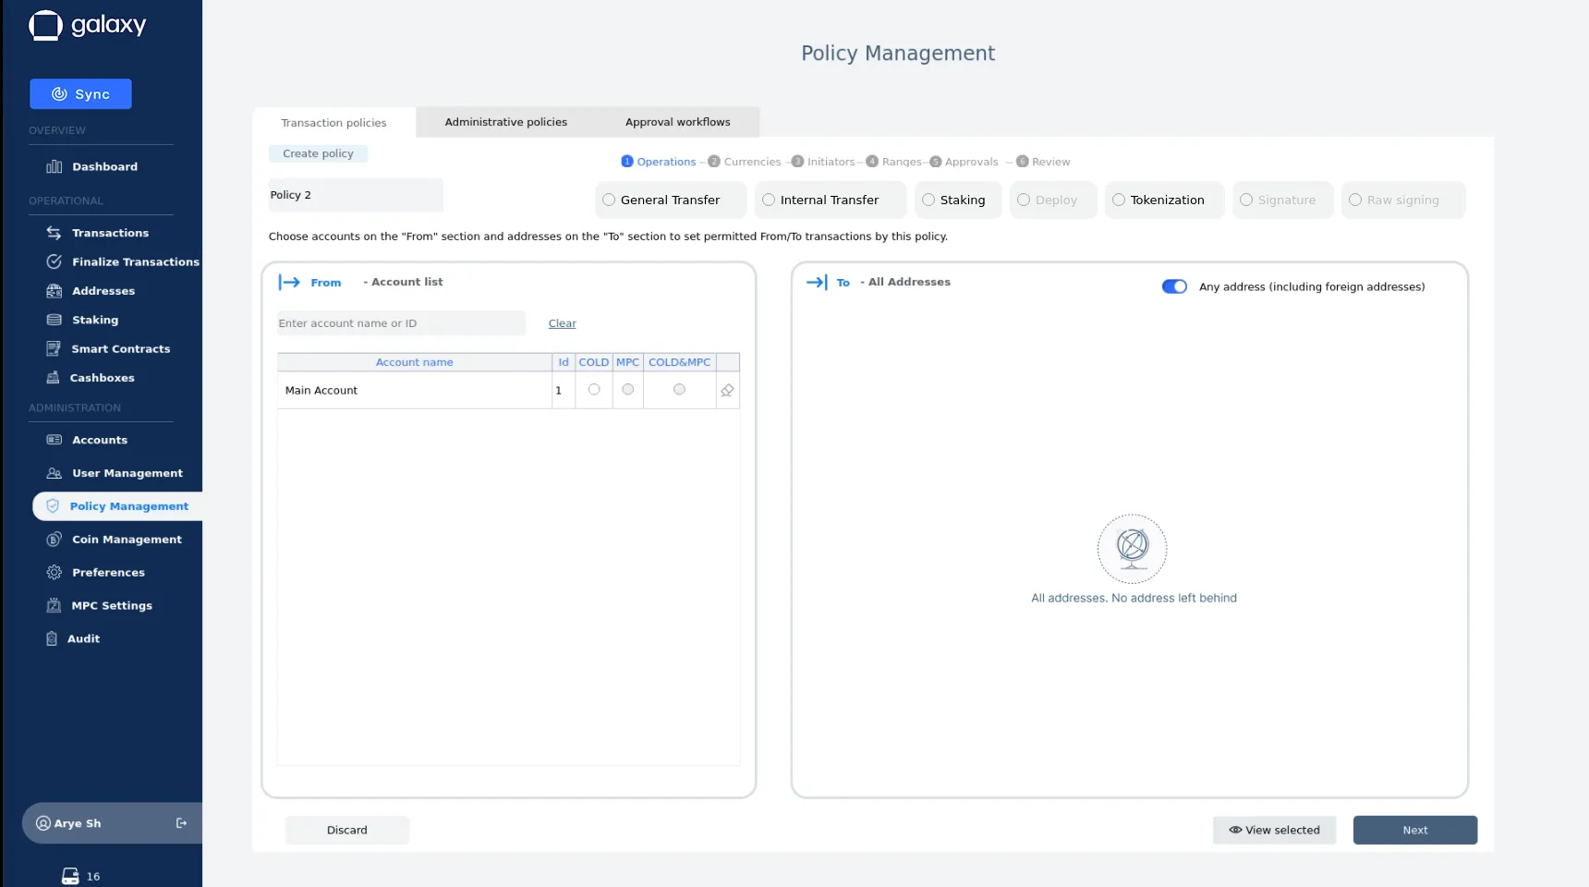Switch to Transaction policies tab
This screenshot has width=1589, height=887.
pos(334,122)
